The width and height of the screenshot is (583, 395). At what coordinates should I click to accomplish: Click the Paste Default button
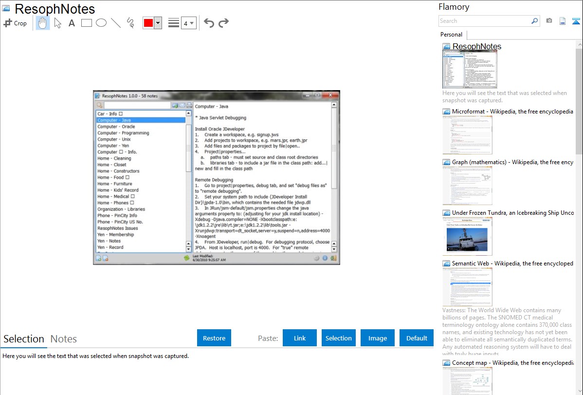417,338
